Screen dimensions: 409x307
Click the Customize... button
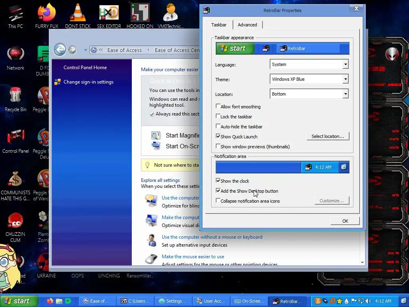[332, 201]
